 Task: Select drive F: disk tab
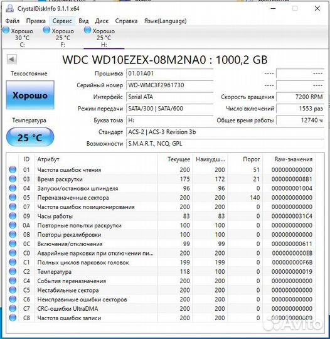[x=63, y=38]
